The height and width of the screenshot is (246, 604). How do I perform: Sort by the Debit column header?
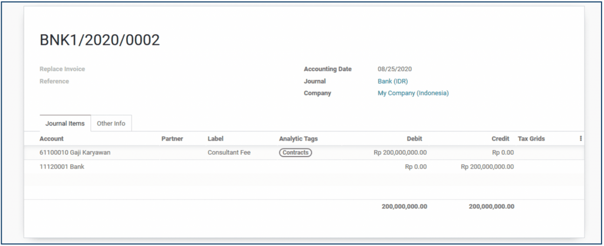coord(414,139)
